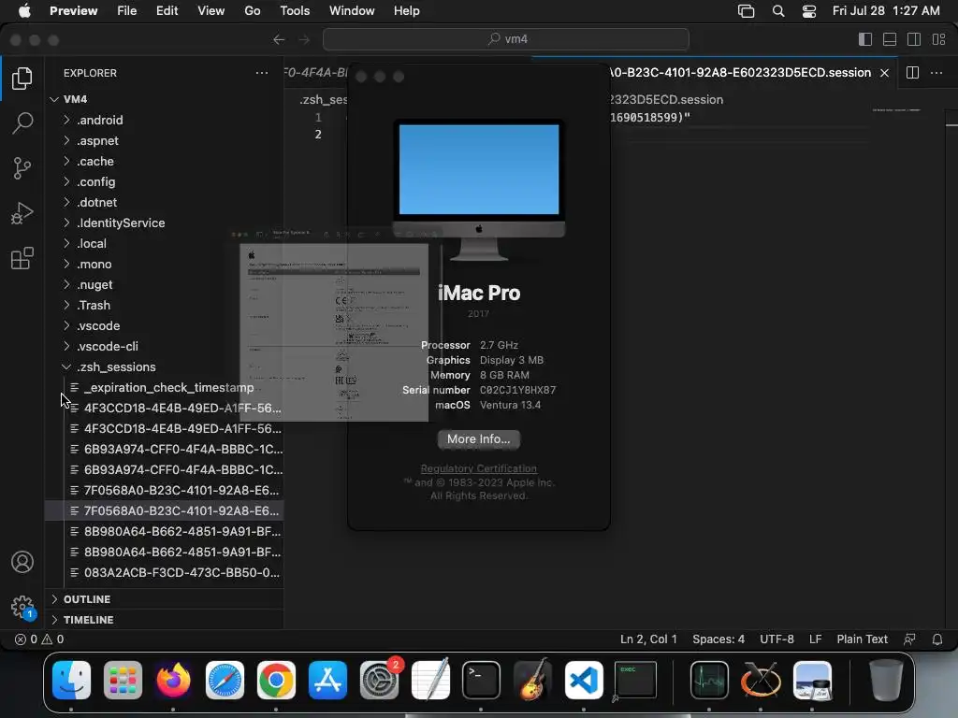Open the Trash in the Dock
The height and width of the screenshot is (718, 958).
[x=886, y=680]
